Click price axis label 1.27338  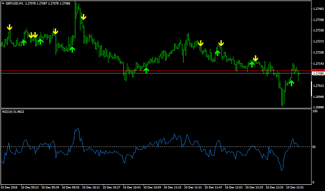318,31
